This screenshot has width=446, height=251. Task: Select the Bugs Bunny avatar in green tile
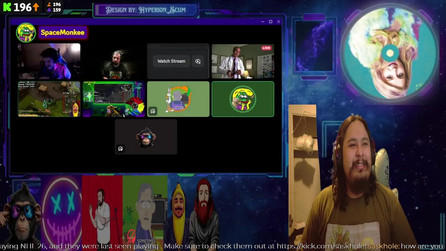(x=178, y=99)
